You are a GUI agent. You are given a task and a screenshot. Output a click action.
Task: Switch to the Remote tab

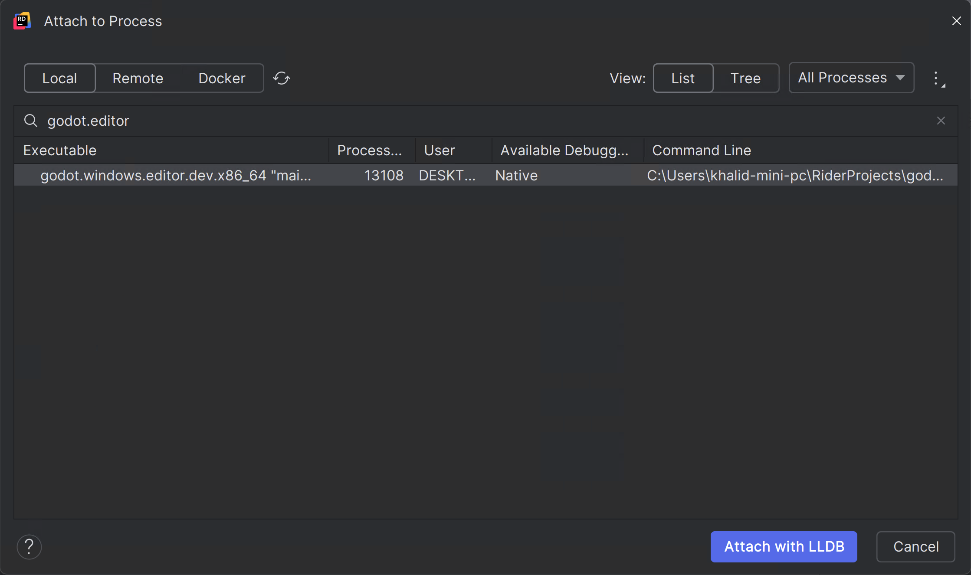(138, 78)
